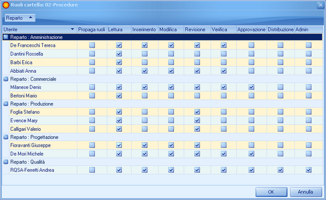326x200 pixels.
Task: Collapse the Reparto : Amministrazione group
Action: click(x=6, y=37)
